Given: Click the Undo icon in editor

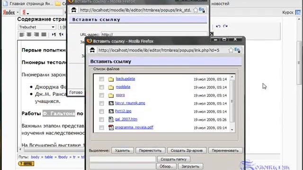Looking at the screenshot, I should (x=218, y=26).
